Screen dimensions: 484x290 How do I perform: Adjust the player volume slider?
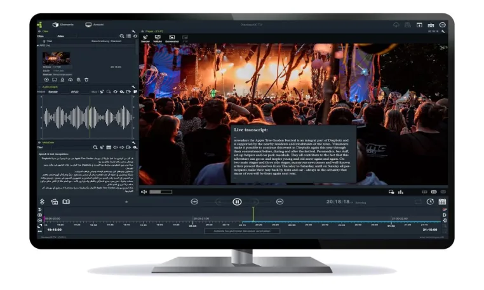[161, 192]
